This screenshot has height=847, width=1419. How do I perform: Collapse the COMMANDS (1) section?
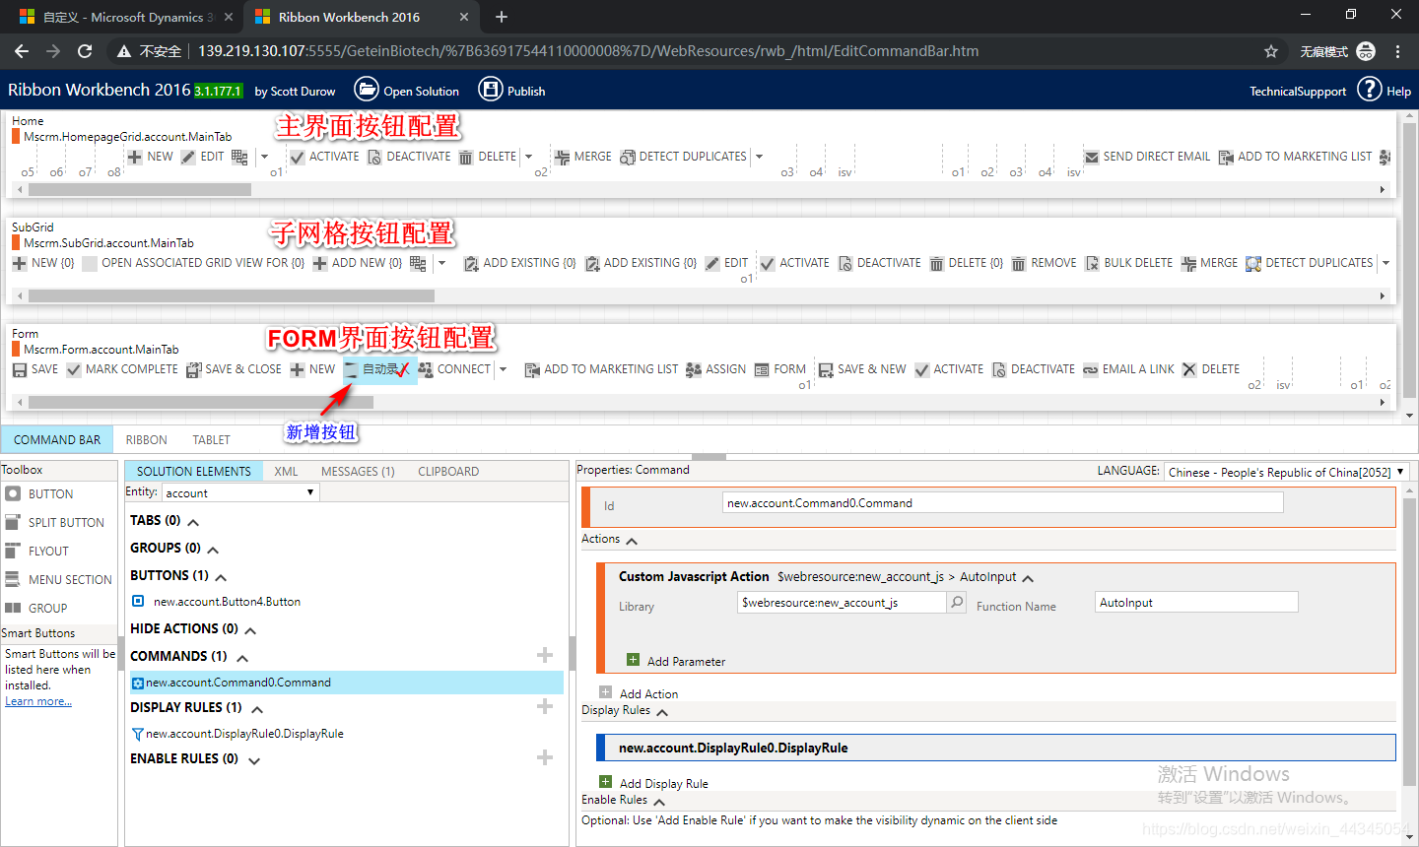coord(242,658)
